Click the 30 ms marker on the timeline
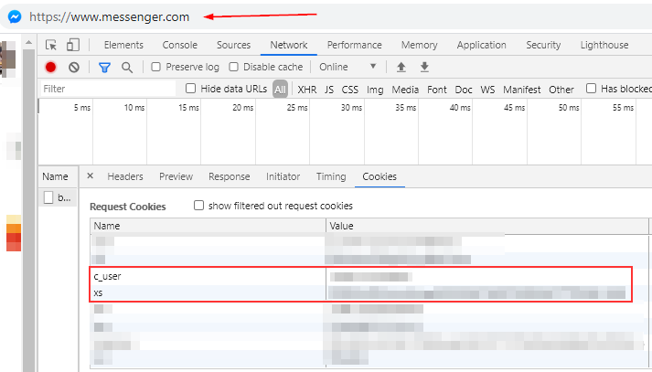This screenshot has height=372, width=652. point(351,108)
